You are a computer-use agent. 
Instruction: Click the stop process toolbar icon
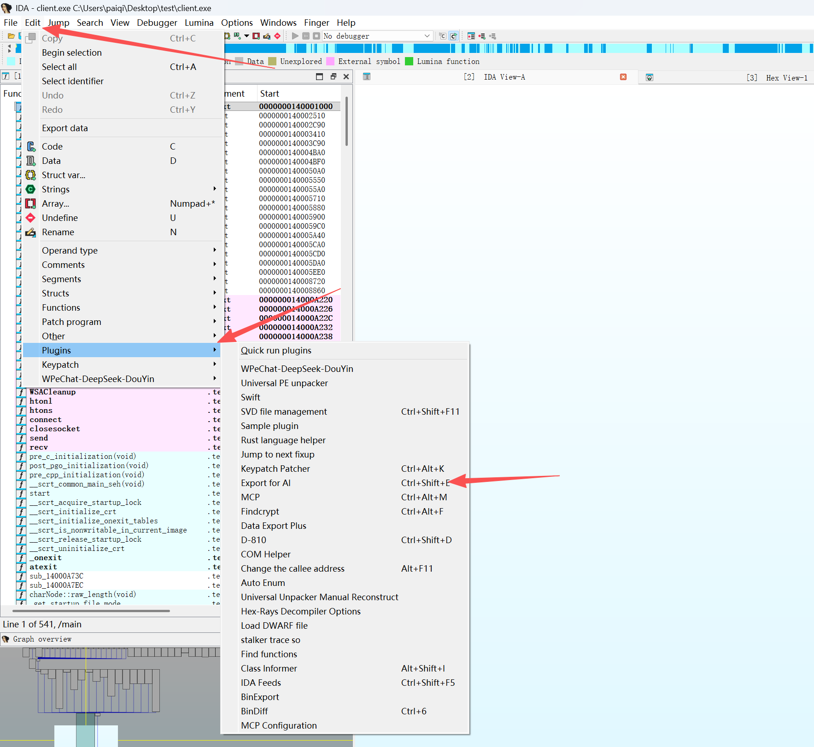(x=316, y=36)
